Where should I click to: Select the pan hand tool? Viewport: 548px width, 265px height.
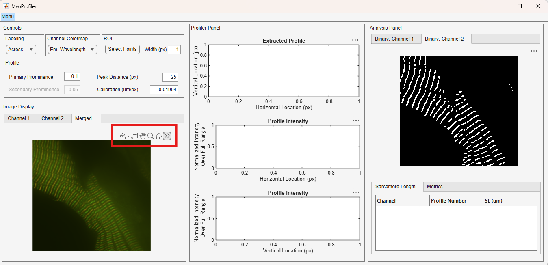143,136
